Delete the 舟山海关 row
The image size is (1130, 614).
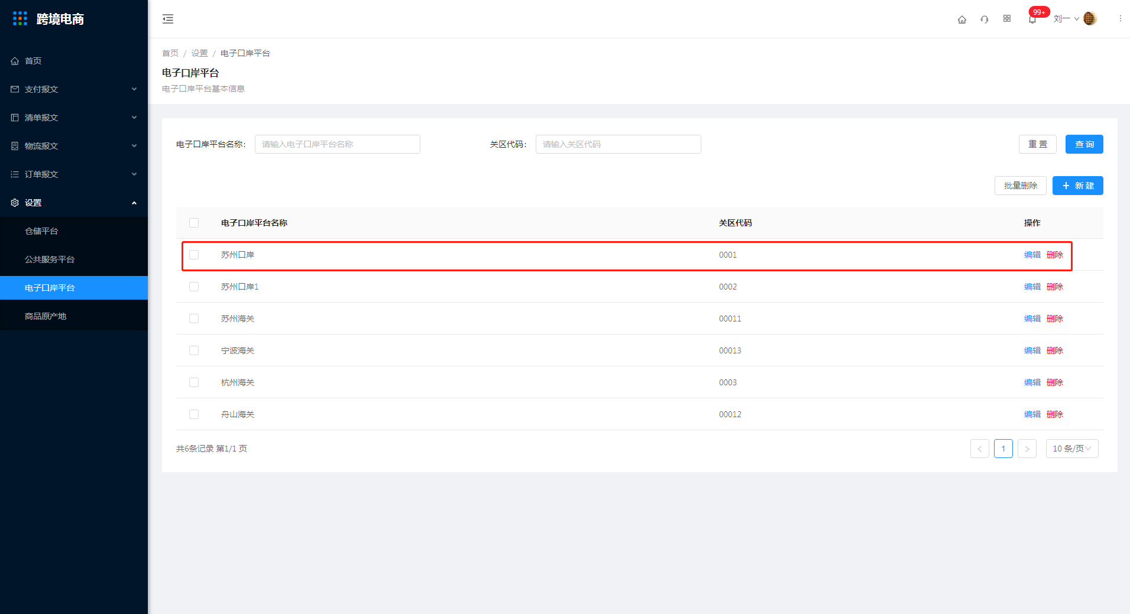[x=1055, y=414]
